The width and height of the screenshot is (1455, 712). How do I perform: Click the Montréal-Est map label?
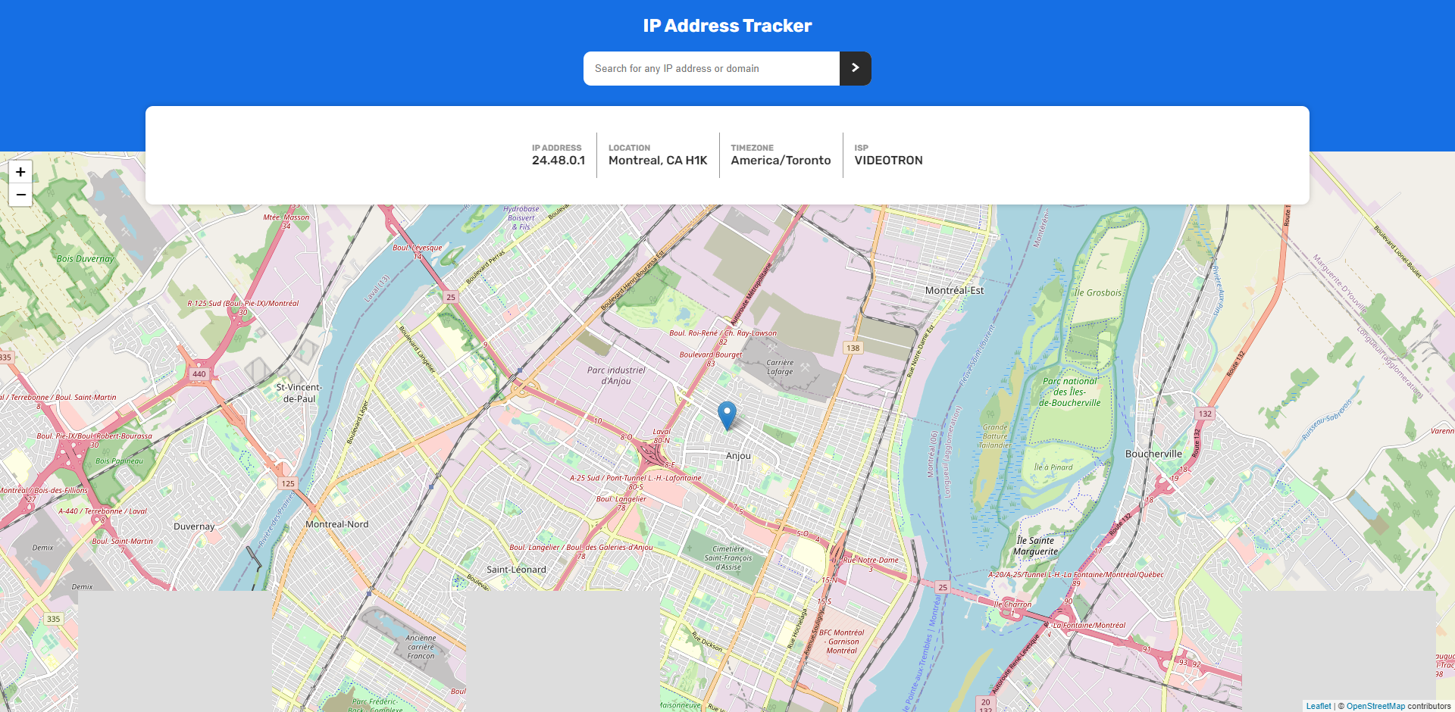[x=954, y=291]
